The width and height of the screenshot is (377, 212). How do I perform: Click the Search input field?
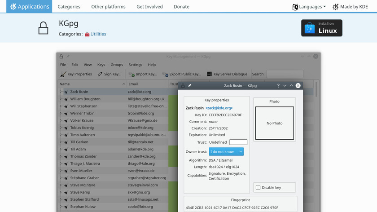[x=285, y=74]
